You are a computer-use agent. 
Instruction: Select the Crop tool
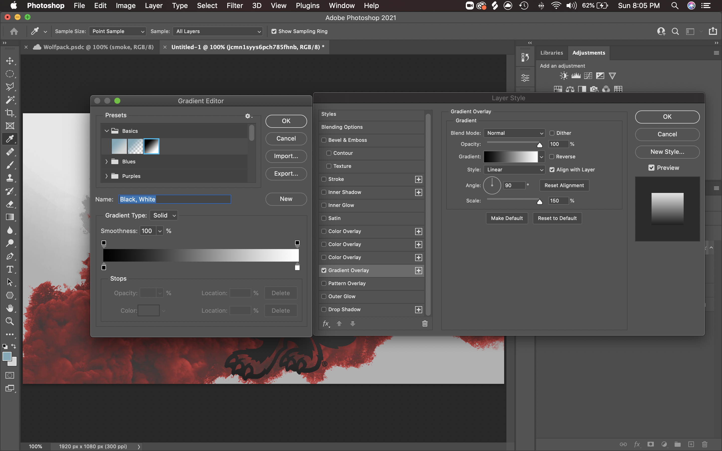(x=10, y=113)
